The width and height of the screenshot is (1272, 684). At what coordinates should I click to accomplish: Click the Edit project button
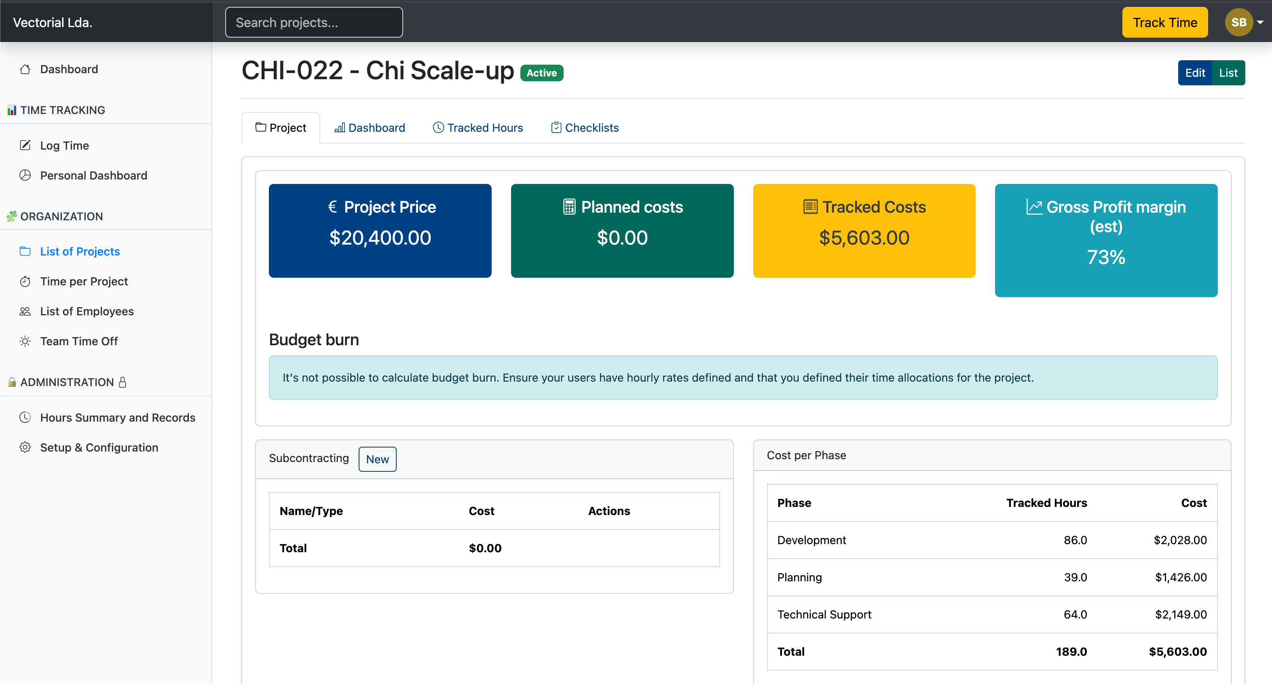[x=1194, y=73]
